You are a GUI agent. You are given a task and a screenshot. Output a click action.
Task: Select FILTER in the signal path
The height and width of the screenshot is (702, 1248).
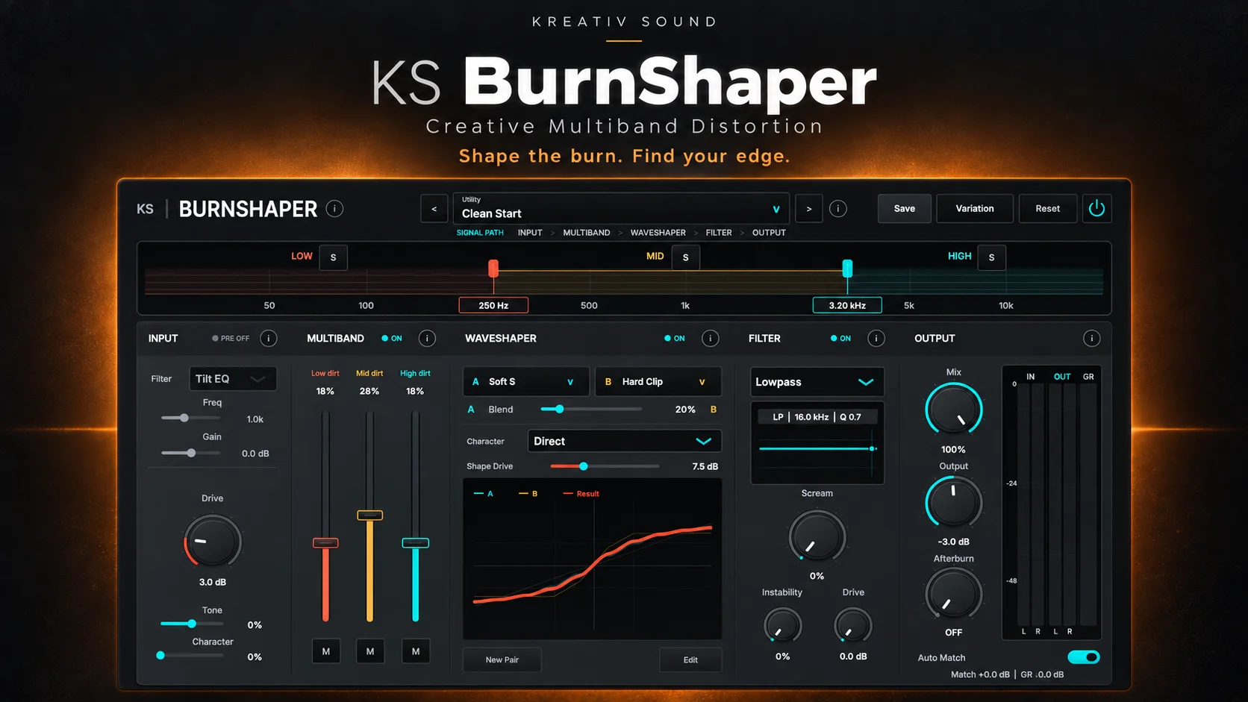tap(719, 233)
